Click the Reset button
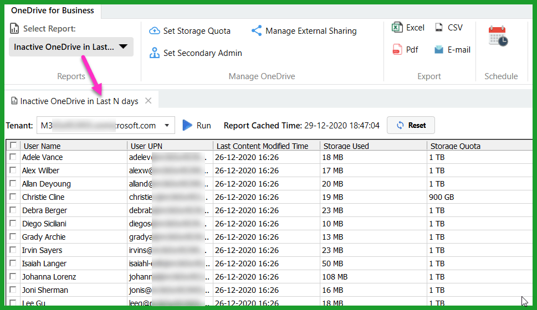Image resolution: width=537 pixels, height=310 pixels. coord(411,125)
